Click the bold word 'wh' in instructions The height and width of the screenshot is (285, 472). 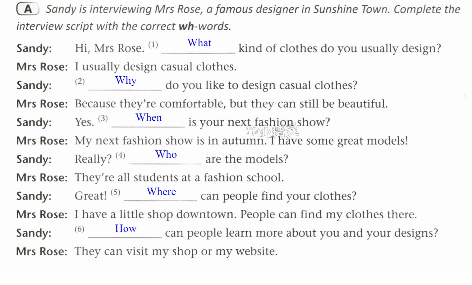(x=186, y=26)
